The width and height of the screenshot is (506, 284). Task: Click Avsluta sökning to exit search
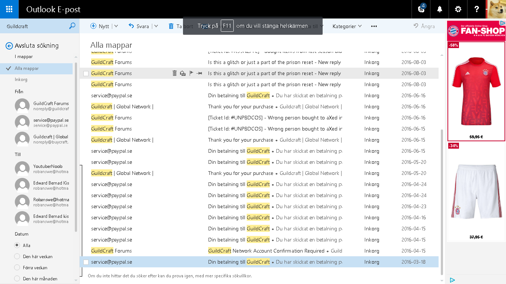[x=37, y=45]
